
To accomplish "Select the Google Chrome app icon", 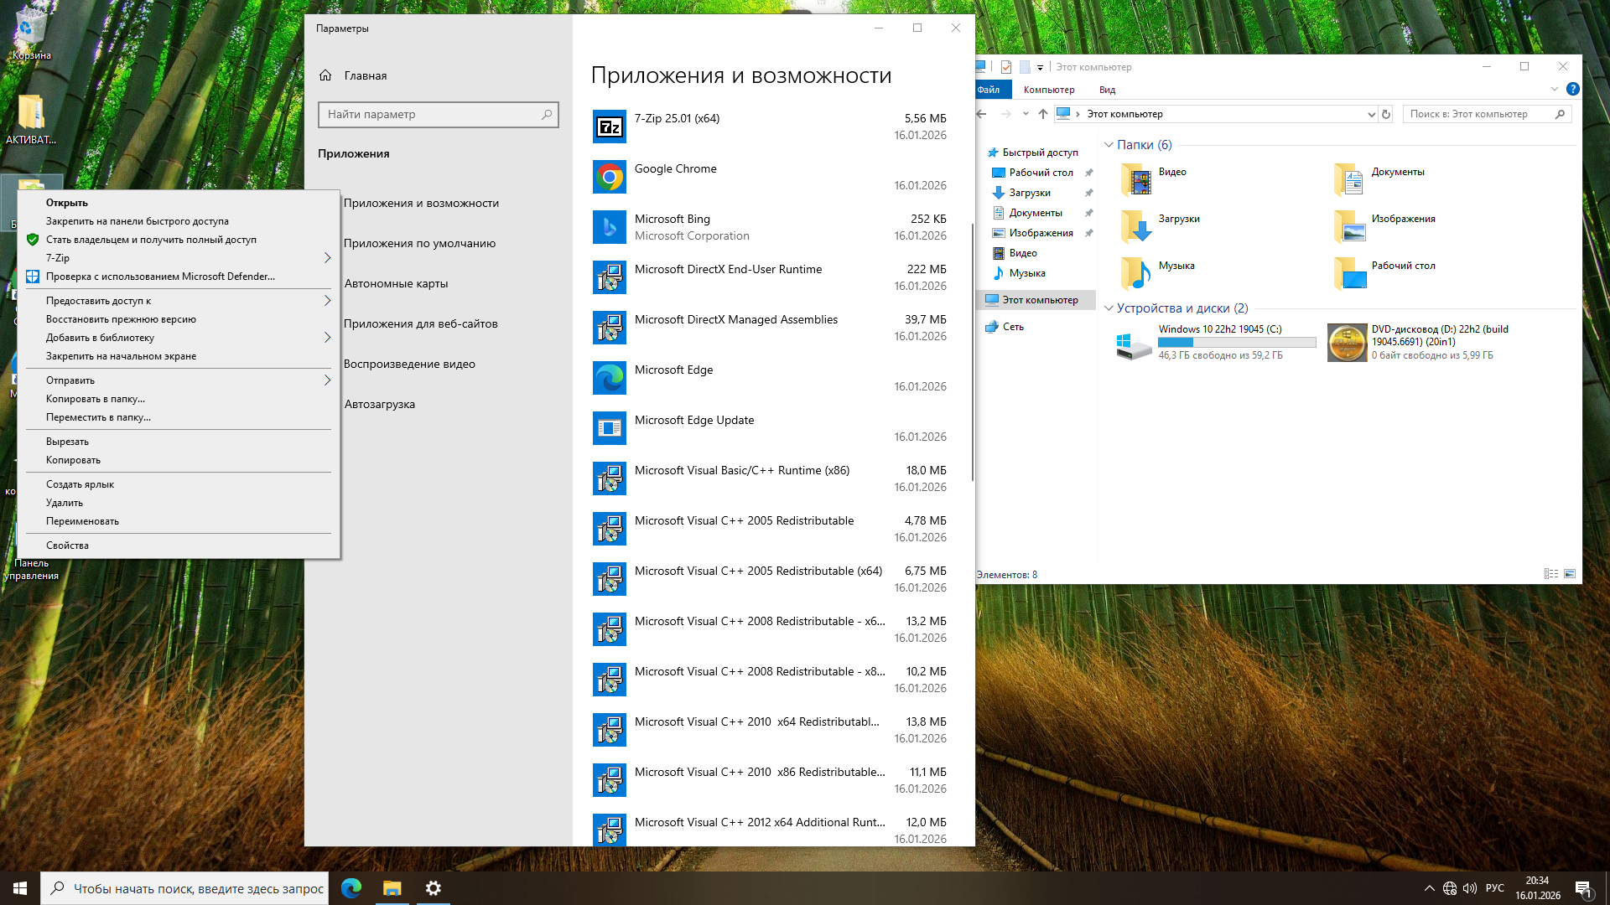I will 610,177.
